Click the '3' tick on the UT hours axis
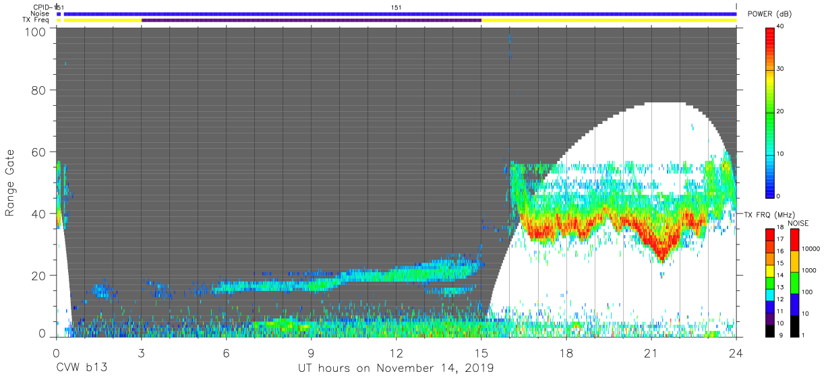 coord(141,352)
